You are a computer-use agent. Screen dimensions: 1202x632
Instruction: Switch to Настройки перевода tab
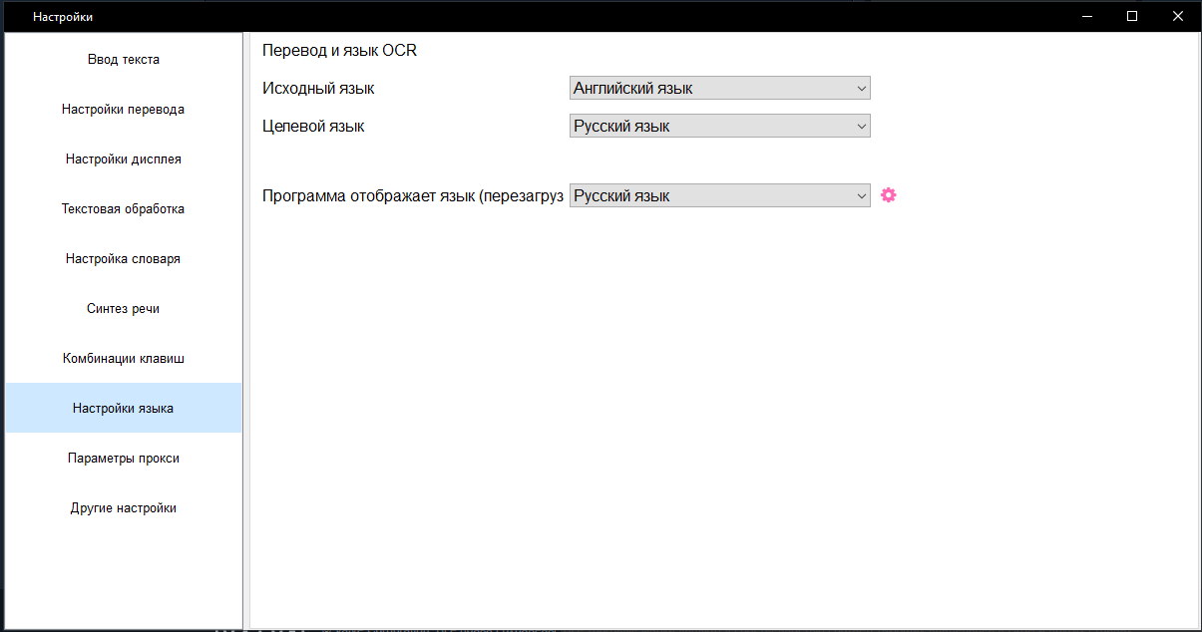pos(124,110)
